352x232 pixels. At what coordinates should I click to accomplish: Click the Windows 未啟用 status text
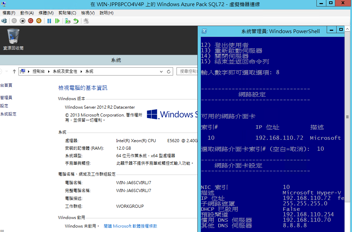coord(82,226)
